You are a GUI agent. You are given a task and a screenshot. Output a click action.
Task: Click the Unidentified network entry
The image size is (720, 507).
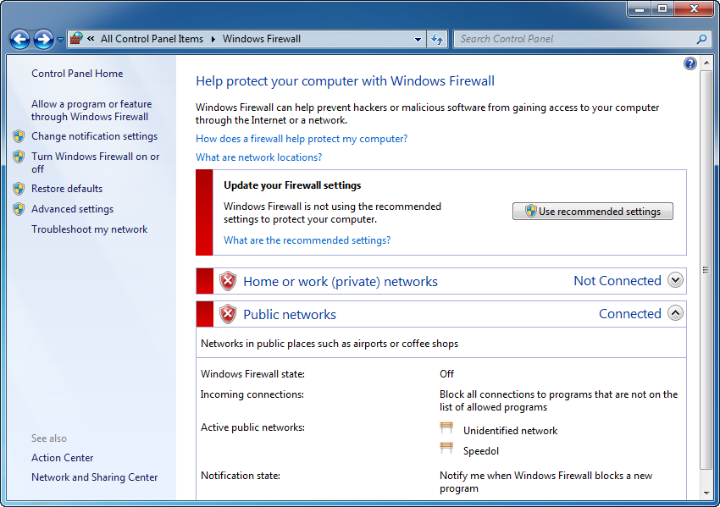pos(510,430)
